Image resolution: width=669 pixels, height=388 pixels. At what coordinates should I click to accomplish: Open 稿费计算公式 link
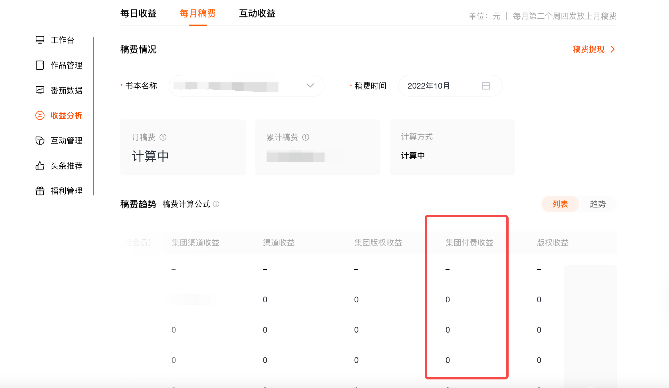[186, 204]
